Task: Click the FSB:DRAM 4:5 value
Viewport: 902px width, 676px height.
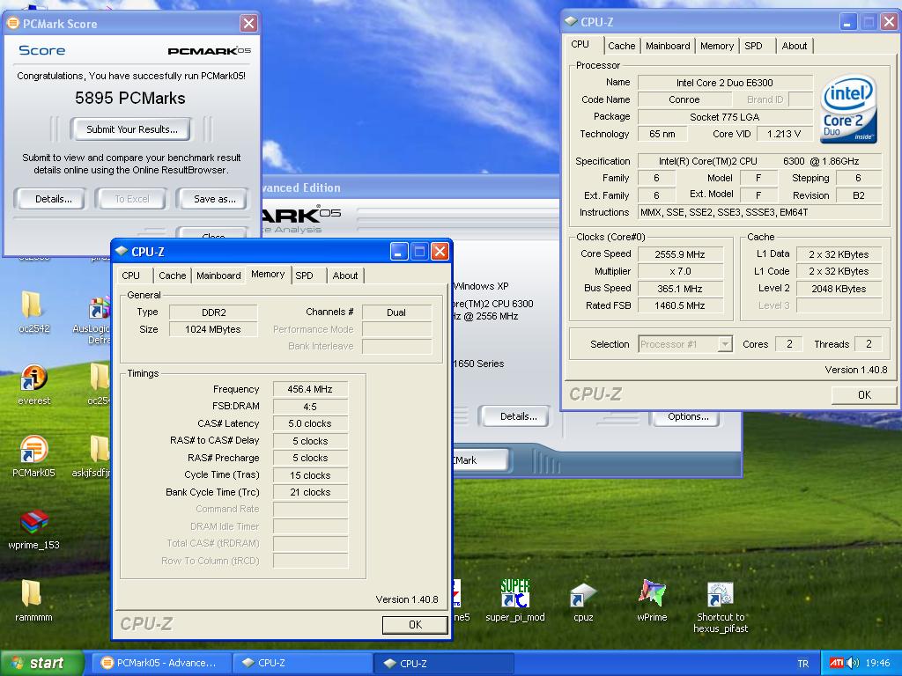Action: coord(310,407)
